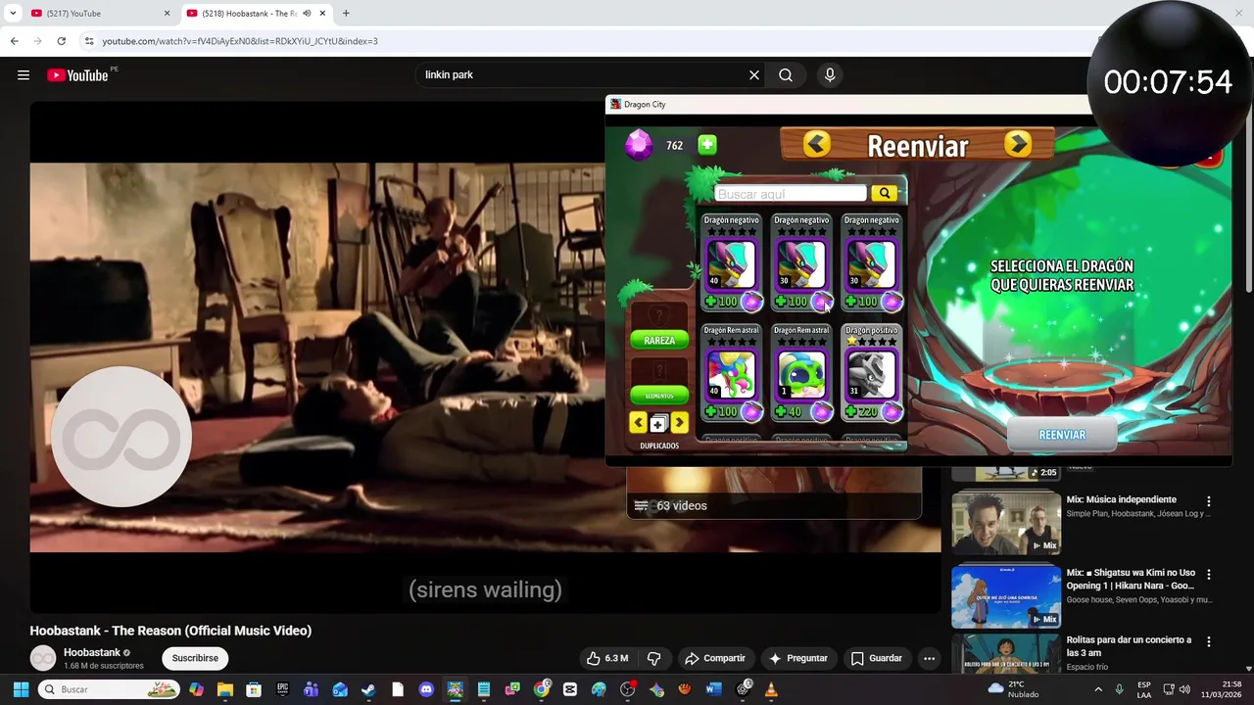Click the taskbar Buscar search box
Image resolution: width=1254 pixels, height=705 pixels.
click(x=110, y=689)
